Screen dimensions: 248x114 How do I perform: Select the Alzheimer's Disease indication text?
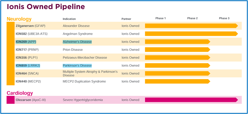pos(77,42)
